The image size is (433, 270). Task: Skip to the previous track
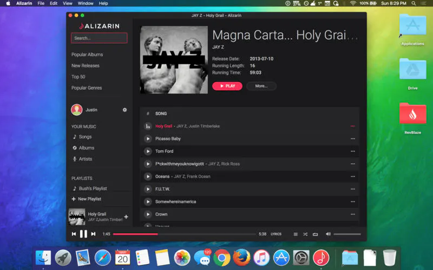(x=74, y=234)
